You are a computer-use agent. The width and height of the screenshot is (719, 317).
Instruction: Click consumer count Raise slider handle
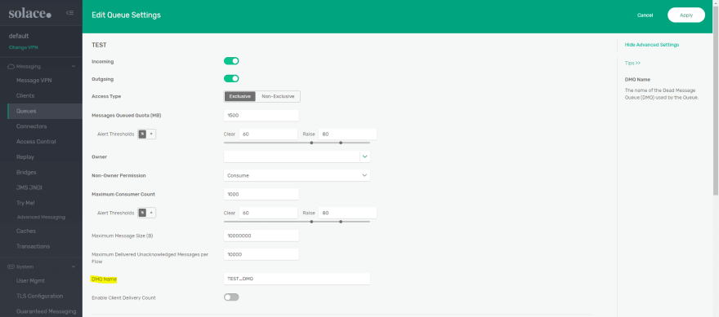point(341,222)
